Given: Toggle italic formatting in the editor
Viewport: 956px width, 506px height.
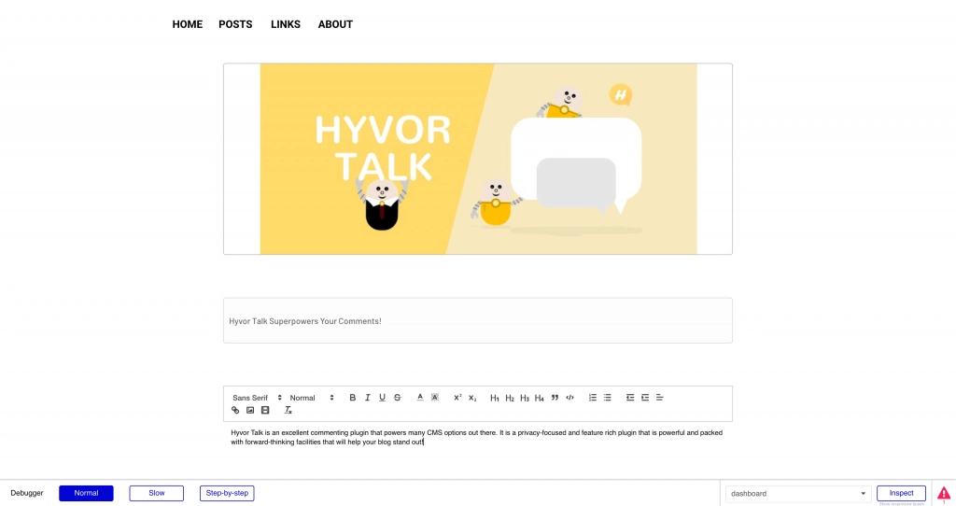Looking at the screenshot, I should pyautogui.click(x=367, y=398).
